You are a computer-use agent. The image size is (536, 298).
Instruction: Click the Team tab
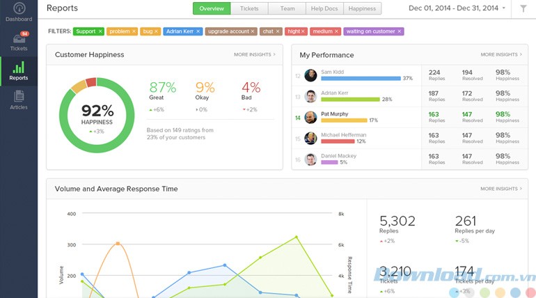(x=287, y=8)
